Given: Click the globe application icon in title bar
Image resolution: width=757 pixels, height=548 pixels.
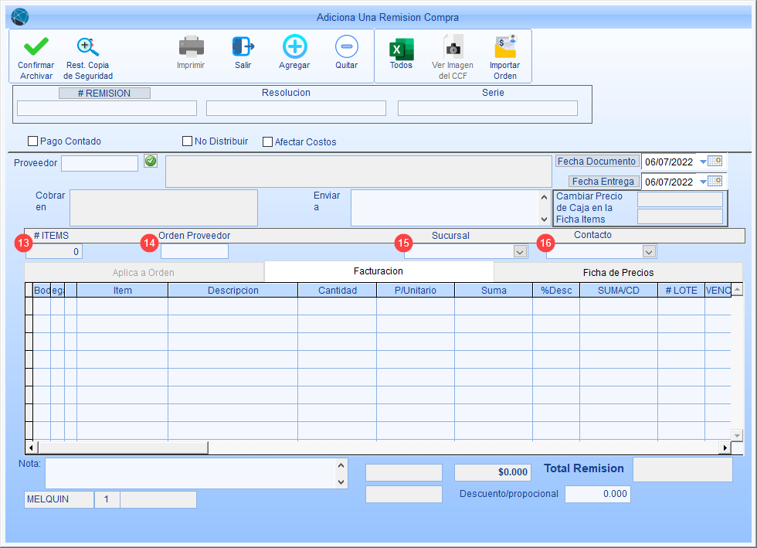Looking at the screenshot, I should tap(20, 17).
